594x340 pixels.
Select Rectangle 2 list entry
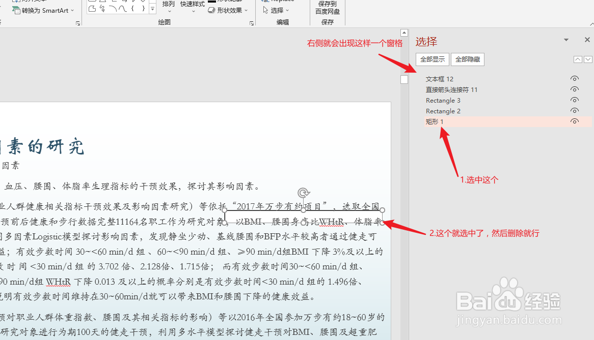pos(443,111)
